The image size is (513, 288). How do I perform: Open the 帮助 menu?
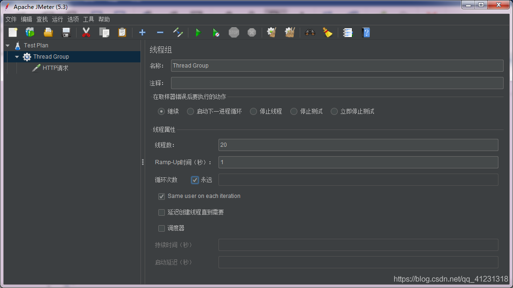coord(104,19)
